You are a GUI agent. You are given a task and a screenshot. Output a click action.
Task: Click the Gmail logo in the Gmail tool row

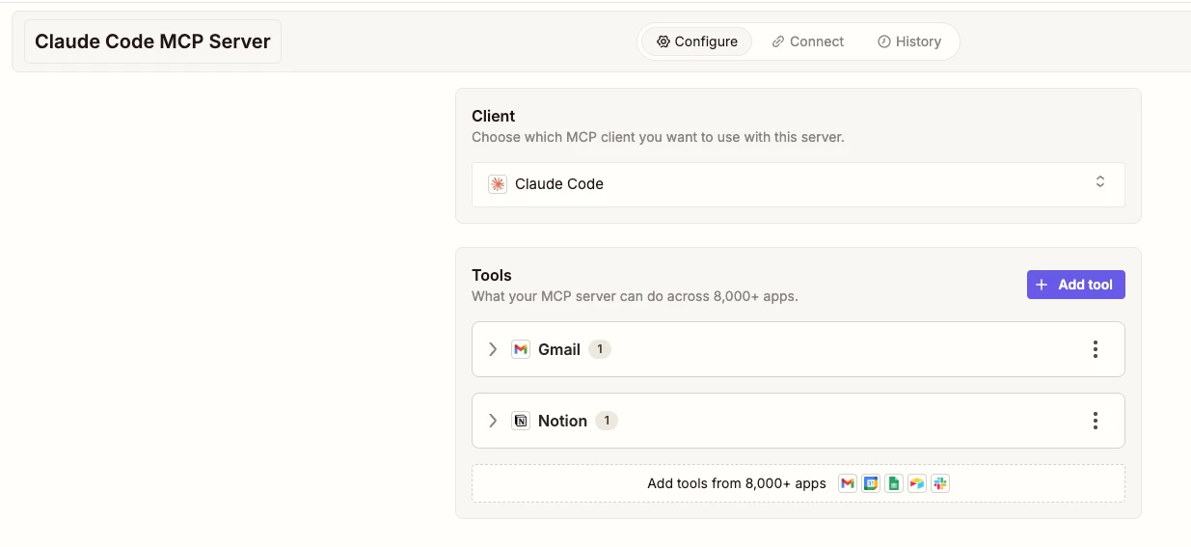(521, 349)
